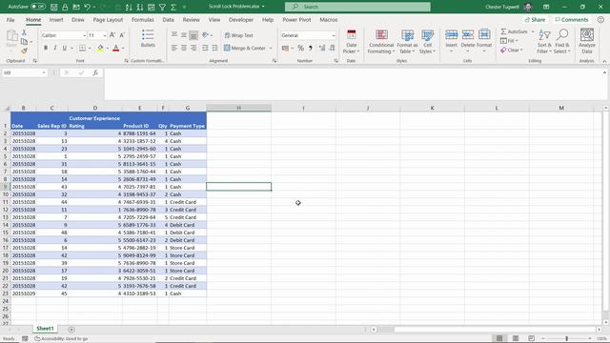Open the File tab

[10, 20]
